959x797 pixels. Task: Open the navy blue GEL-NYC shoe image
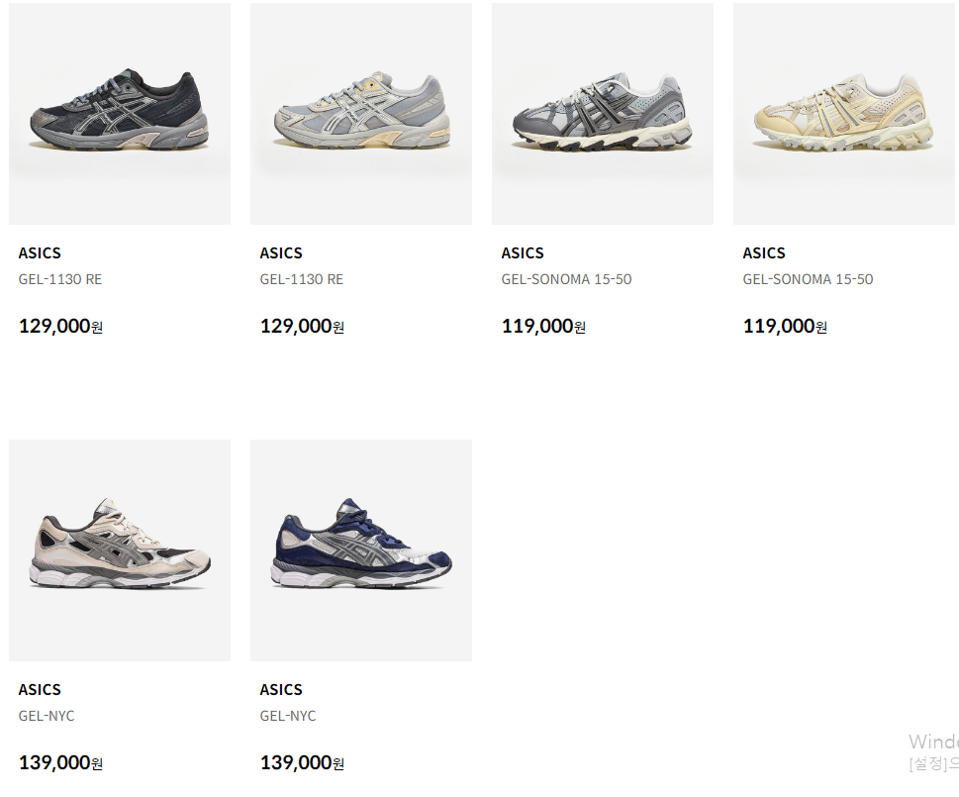(361, 550)
